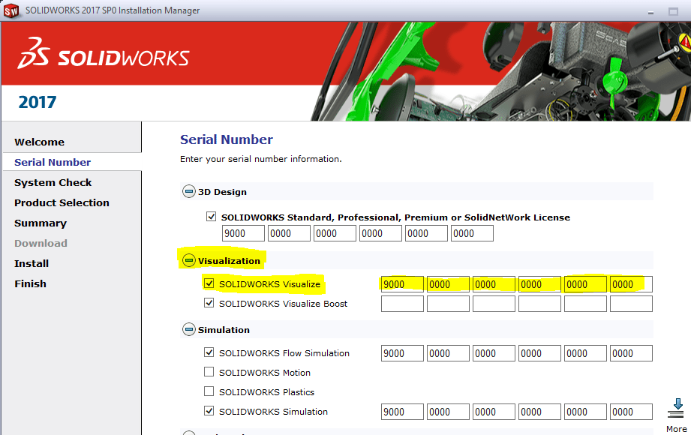Collapse the Simulation section
The image size is (691, 435).
tap(189, 330)
